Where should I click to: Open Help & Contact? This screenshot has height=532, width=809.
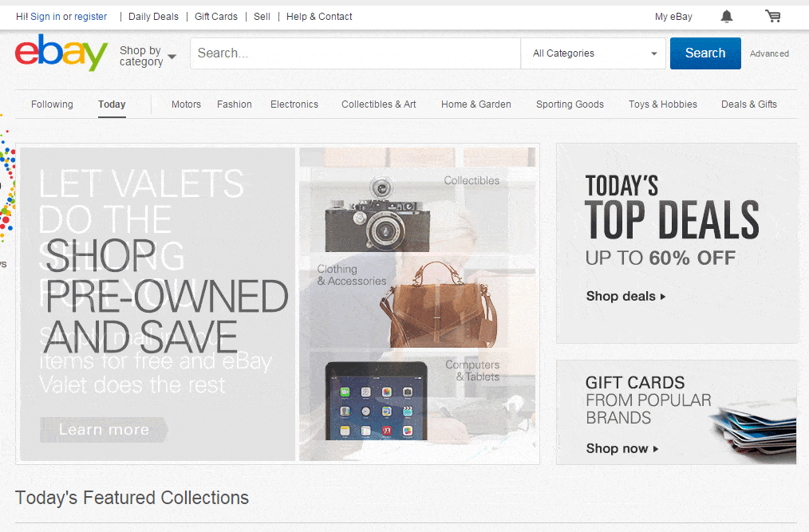(319, 17)
